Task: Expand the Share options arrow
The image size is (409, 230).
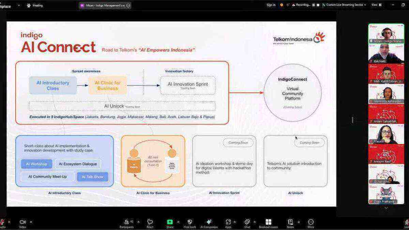Action: tap(178, 222)
